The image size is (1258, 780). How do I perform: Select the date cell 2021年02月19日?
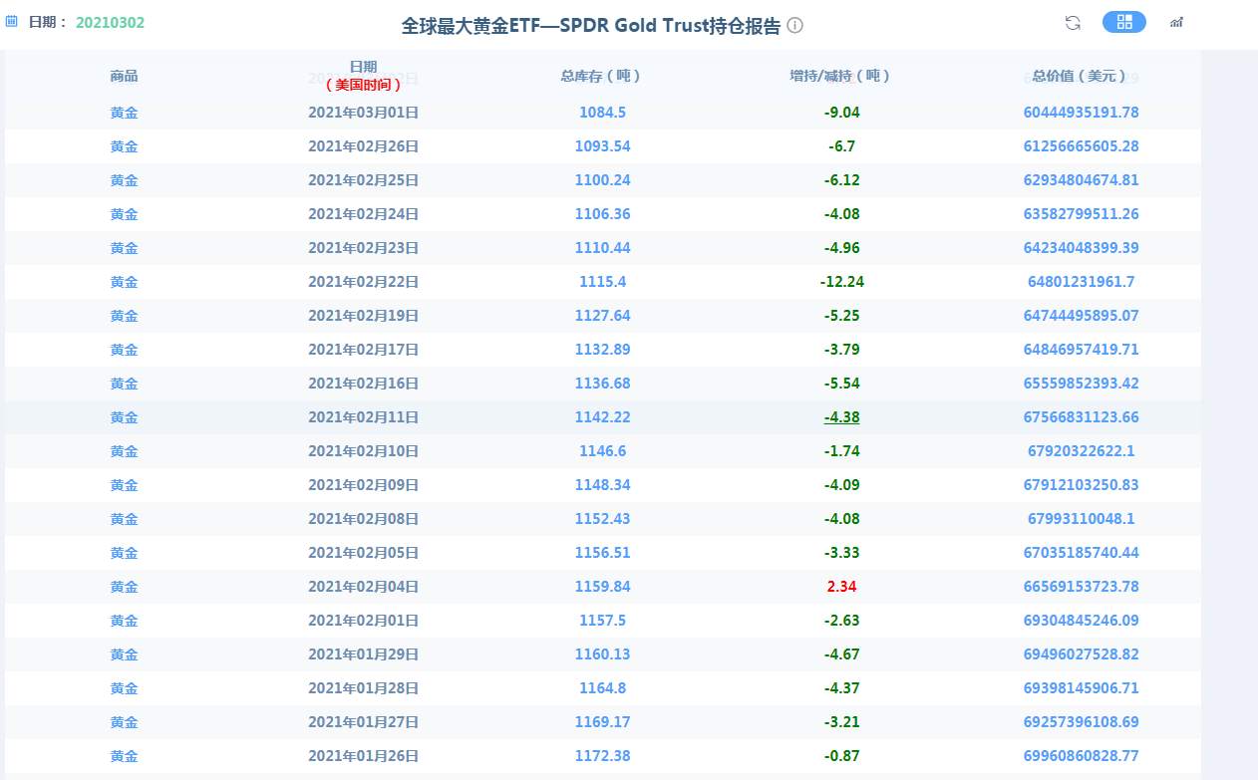[x=364, y=316]
